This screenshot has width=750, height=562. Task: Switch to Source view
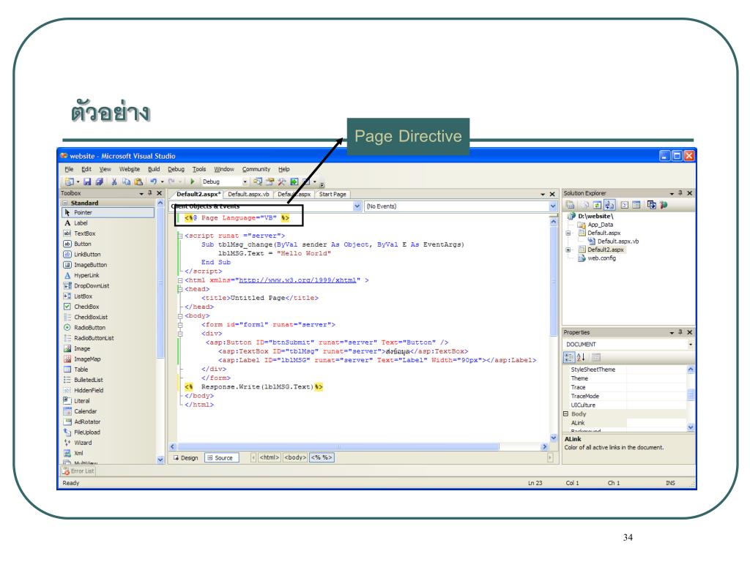220,458
